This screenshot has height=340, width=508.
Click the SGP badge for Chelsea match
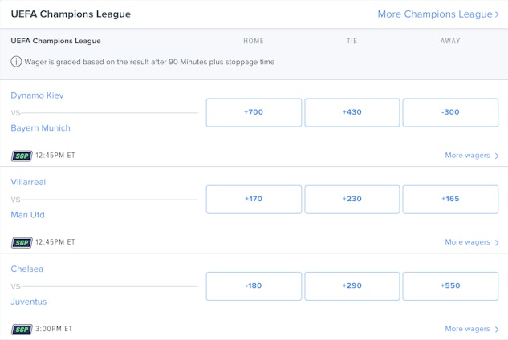click(x=22, y=329)
